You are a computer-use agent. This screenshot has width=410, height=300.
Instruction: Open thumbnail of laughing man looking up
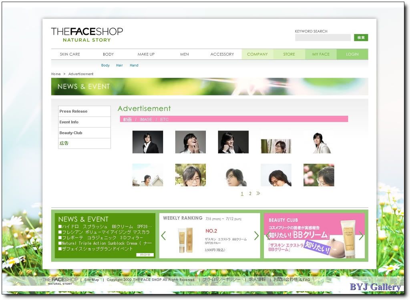point(190,142)
